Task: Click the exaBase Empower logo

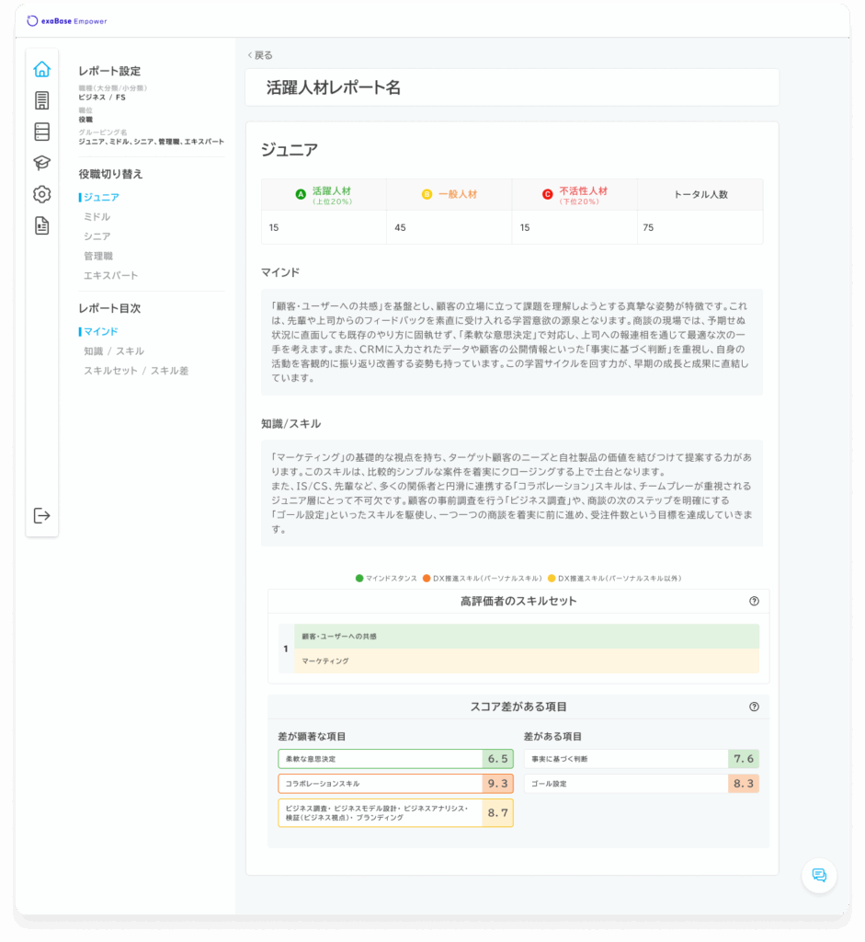Action: [67, 20]
